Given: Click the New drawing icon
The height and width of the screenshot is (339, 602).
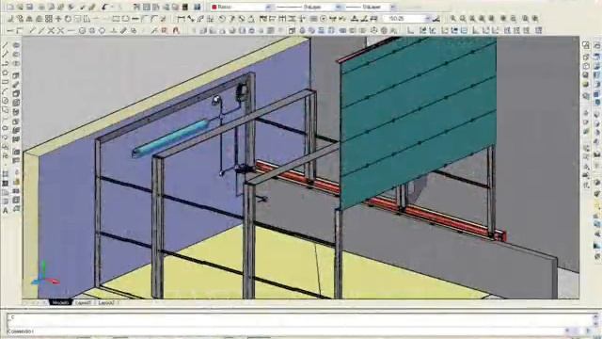Looking at the screenshot, I should pos(10,7).
